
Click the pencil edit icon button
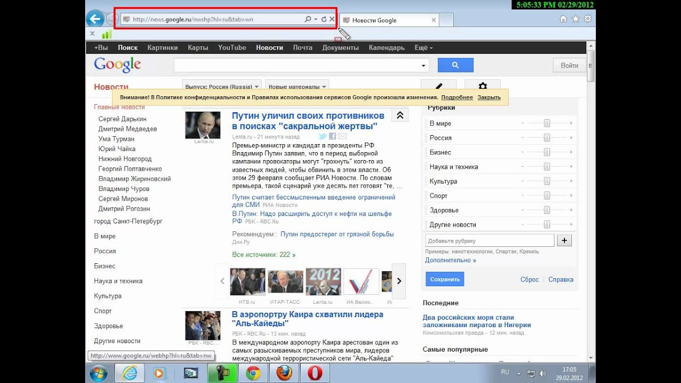439,86
